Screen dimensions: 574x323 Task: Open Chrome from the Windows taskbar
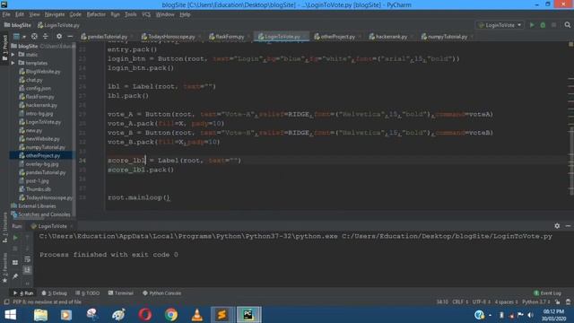pyautogui.click(x=171, y=315)
